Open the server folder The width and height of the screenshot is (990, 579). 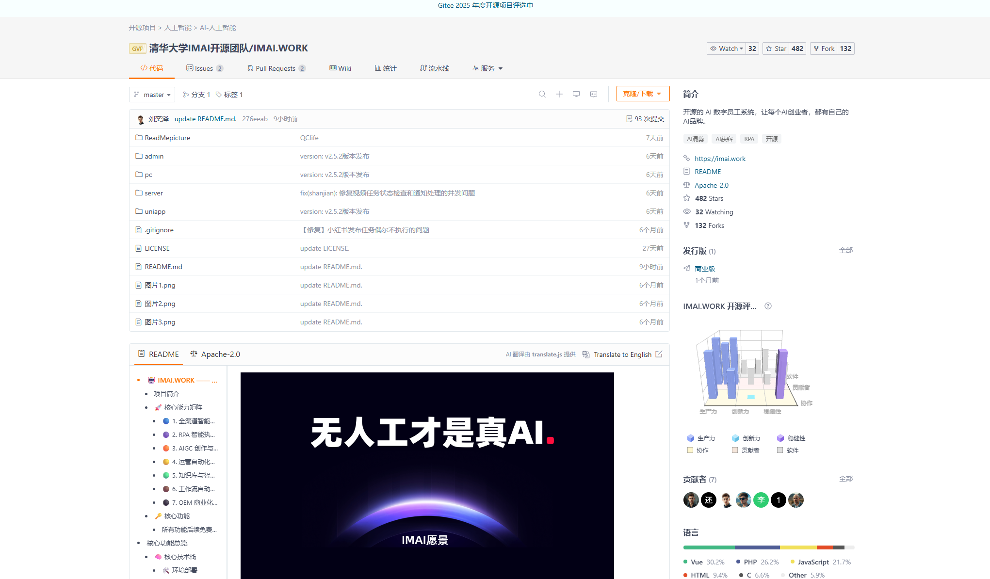153,193
